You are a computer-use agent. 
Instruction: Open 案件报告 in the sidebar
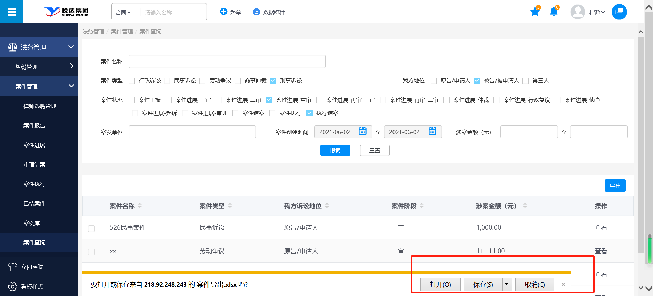pos(34,125)
